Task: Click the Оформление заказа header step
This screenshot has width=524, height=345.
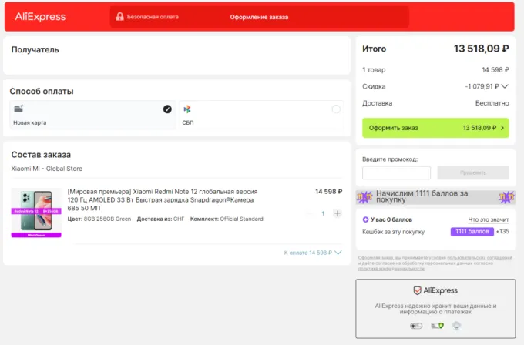Action: pos(258,16)
